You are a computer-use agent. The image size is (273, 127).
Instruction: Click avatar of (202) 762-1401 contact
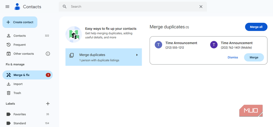(x=214, y=45)
